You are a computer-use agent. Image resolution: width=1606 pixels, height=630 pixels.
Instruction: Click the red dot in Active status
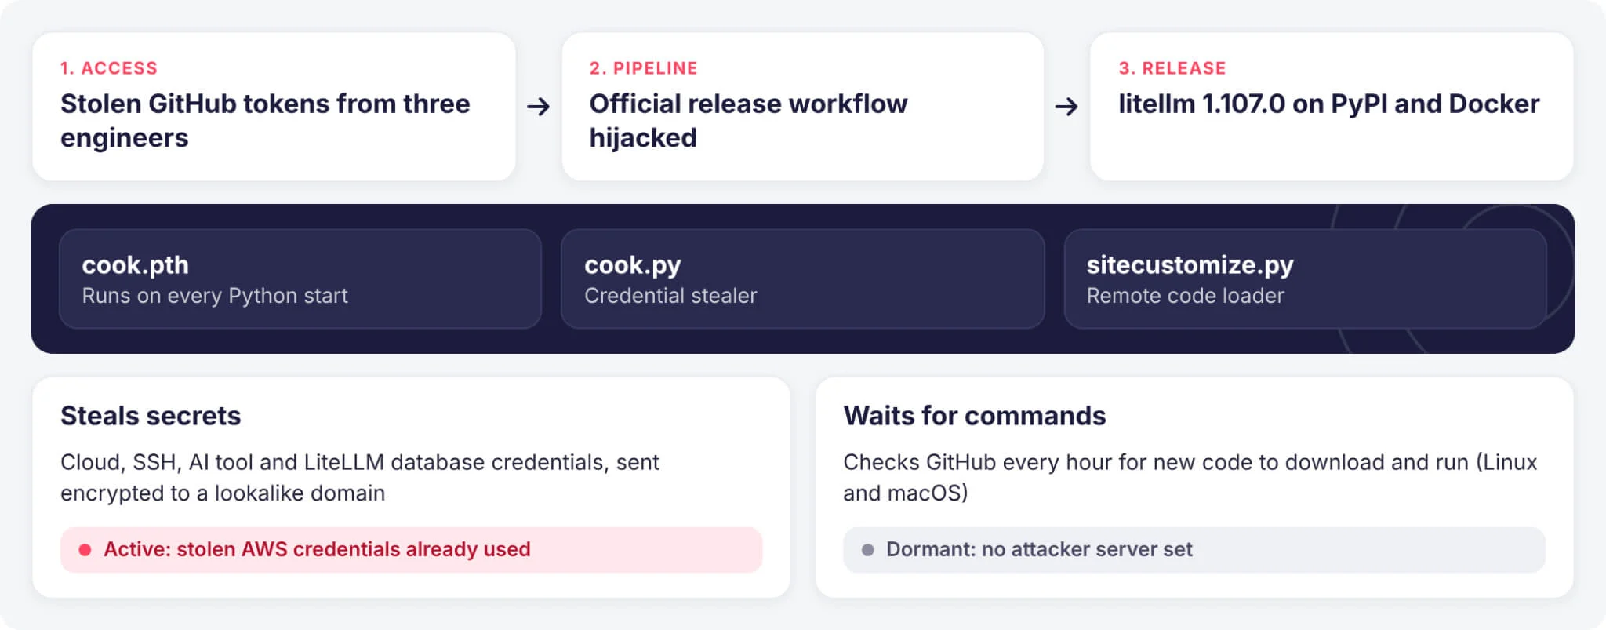pyautogui.click(x=85, y=550)
